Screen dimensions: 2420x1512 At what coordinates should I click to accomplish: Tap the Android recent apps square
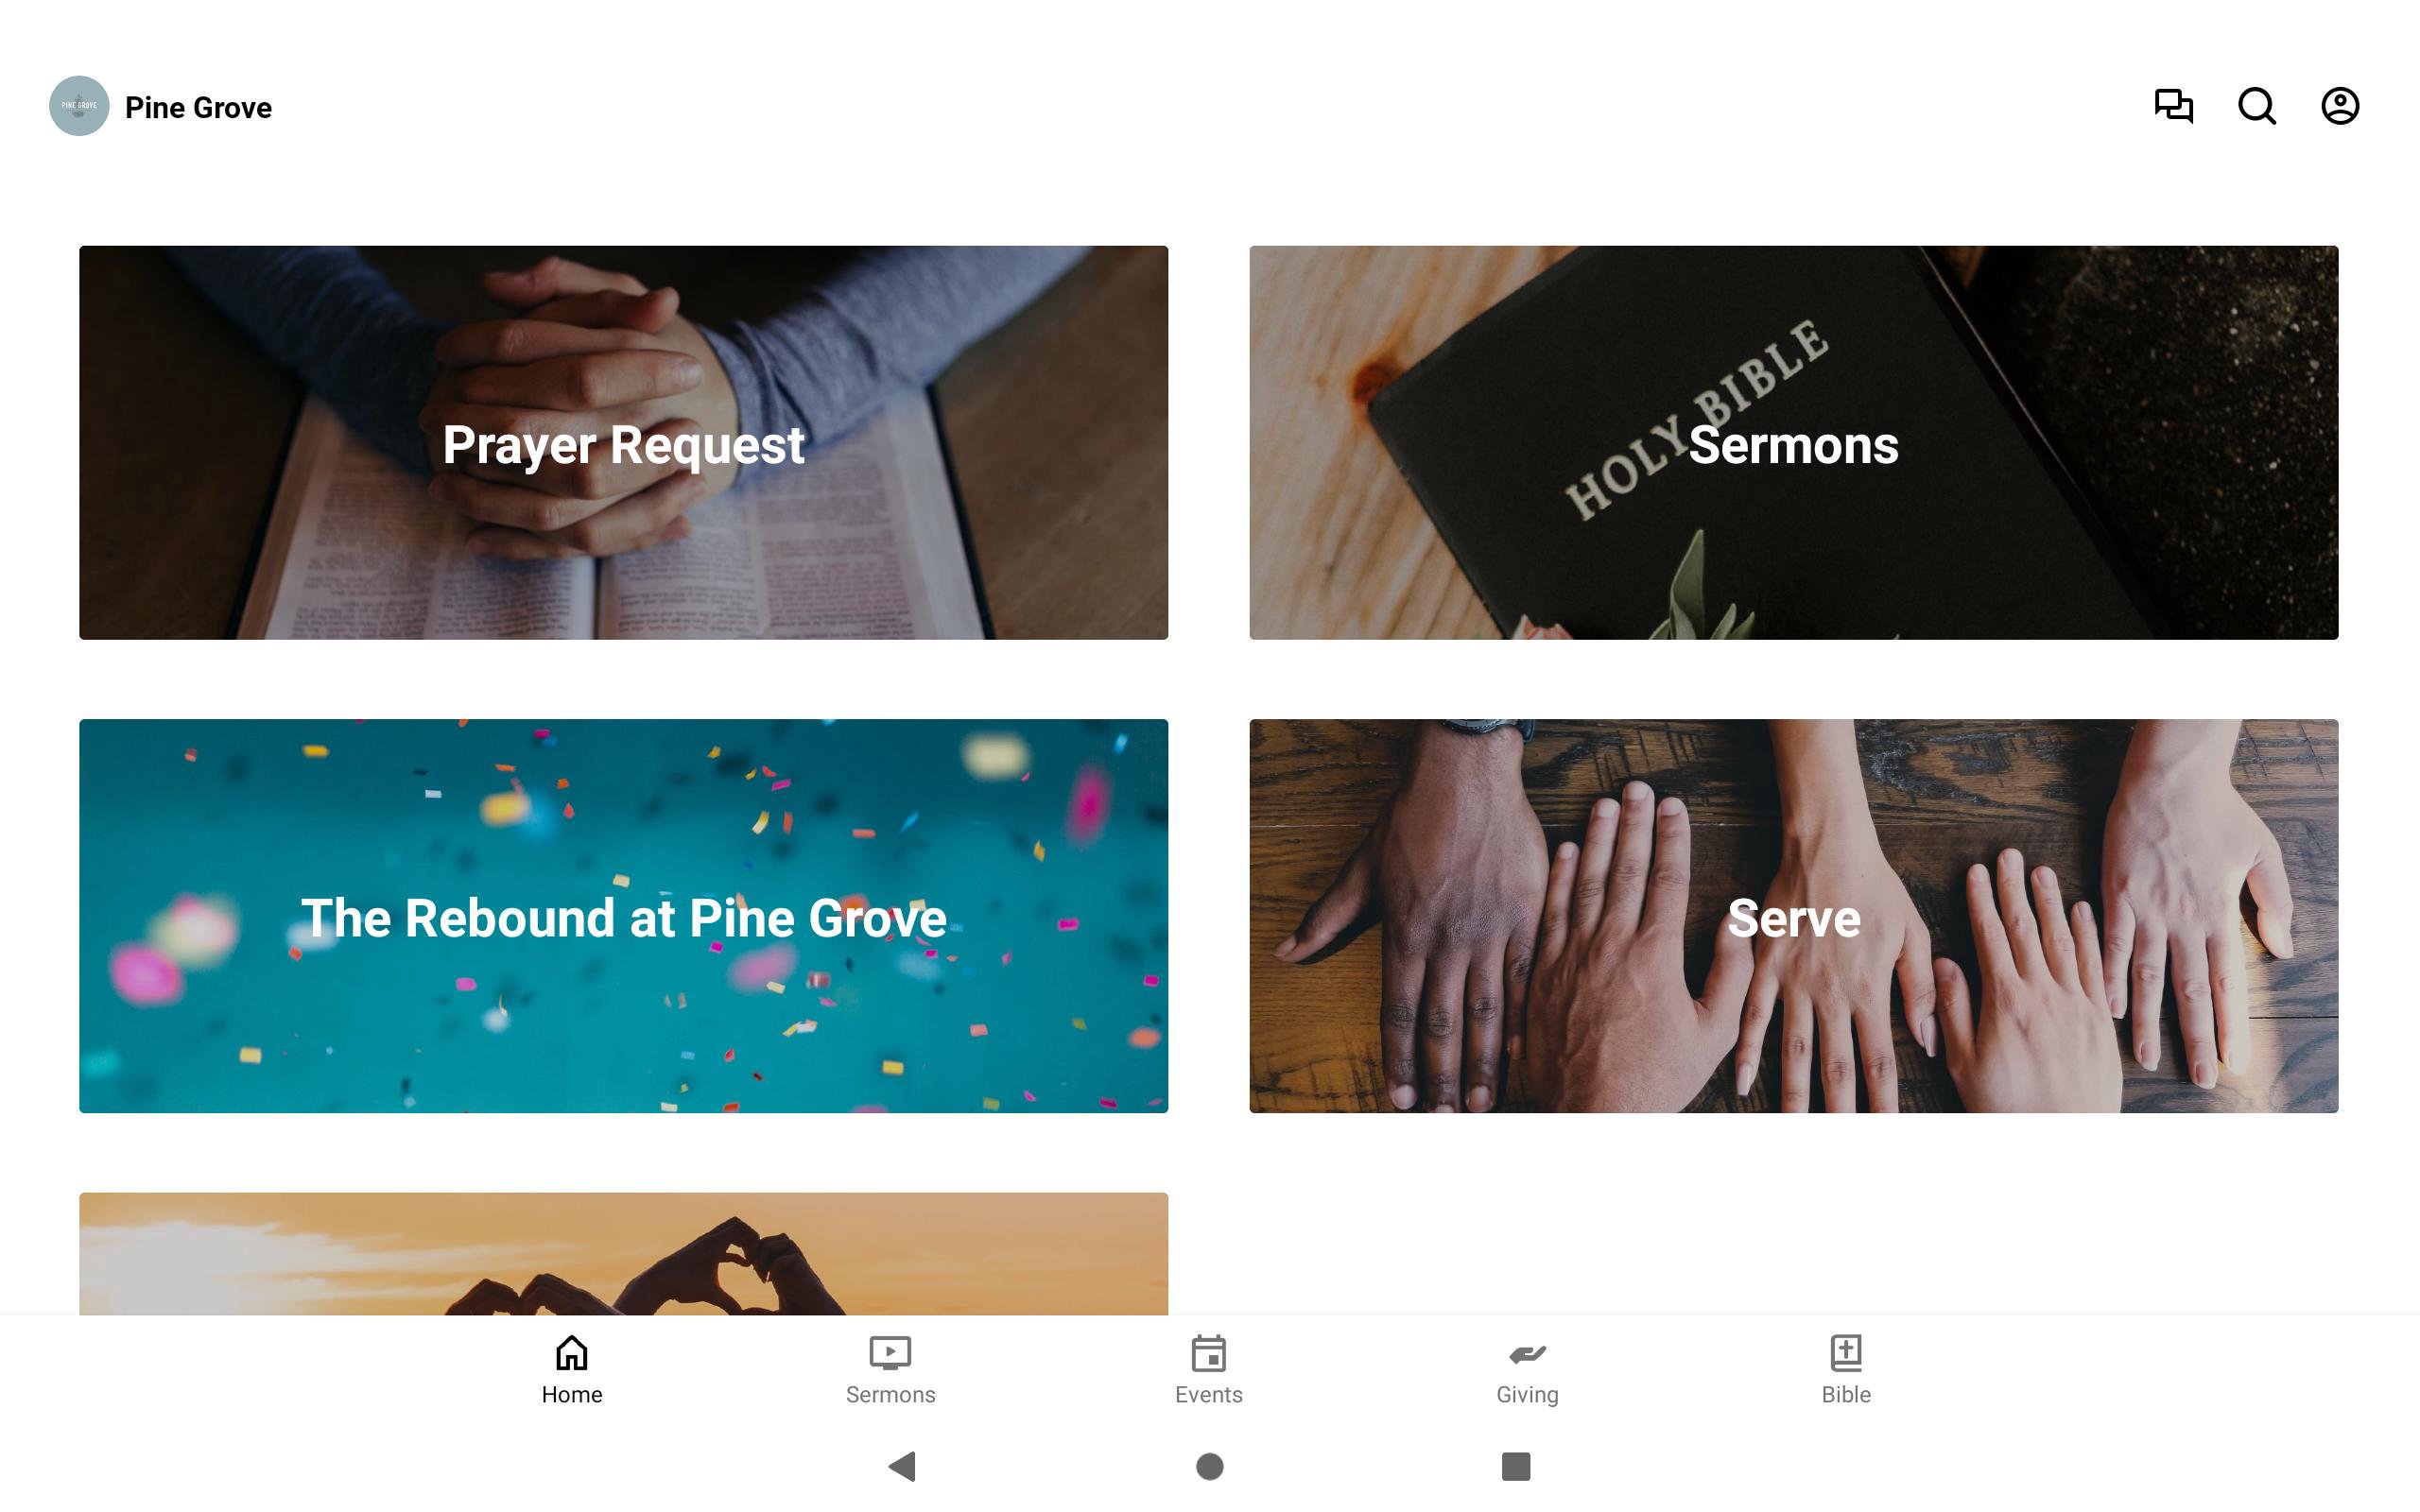click(1516, 1466)
